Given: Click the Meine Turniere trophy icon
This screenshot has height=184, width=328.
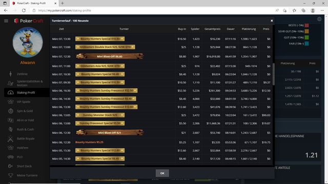Looking at the screenshot, I should pyautogui.click(x=10, y=175).
